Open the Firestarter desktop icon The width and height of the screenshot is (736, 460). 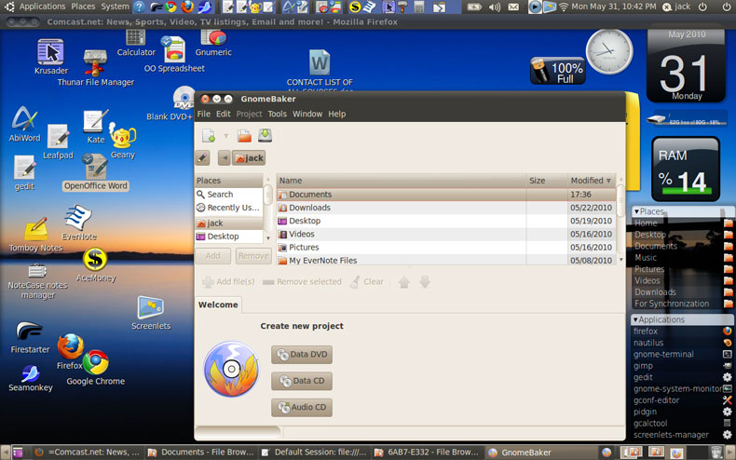click(x=30, y=338)
